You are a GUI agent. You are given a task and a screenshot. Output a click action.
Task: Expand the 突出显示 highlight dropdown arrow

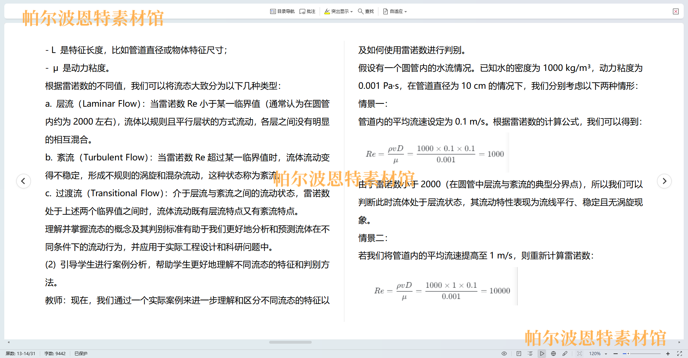[352, 12]
